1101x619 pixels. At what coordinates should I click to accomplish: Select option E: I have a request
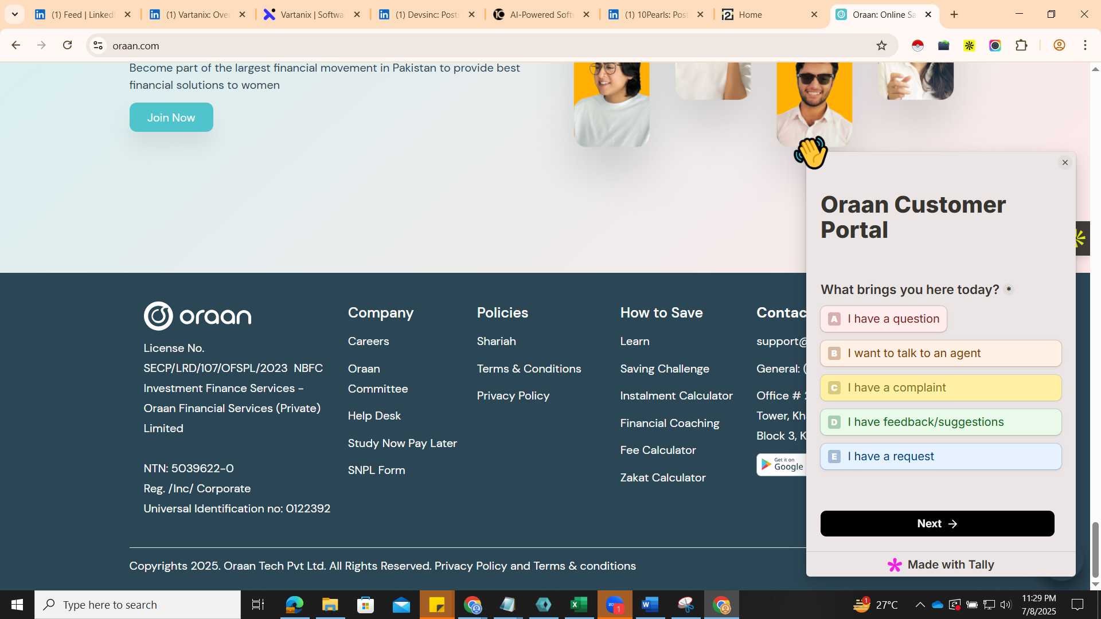coord(941,456)
